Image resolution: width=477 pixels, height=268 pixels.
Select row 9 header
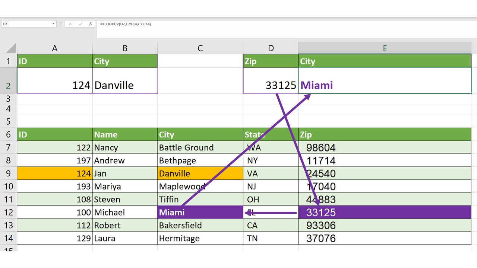tap(8, 173)
